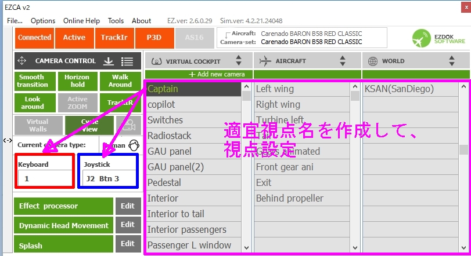Click the Joystick field showing J2 Btn 3
Viewport: 471px width, 256px height.
[x=109, y=178]
